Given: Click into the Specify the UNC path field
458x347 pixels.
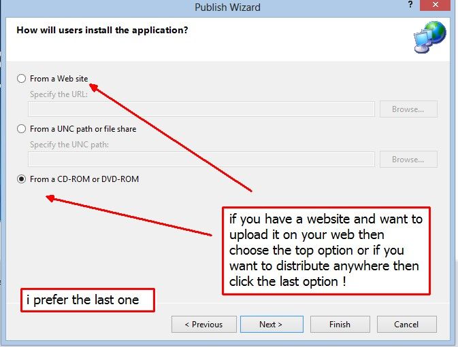Looking at the screenshot, I should pyautogui.click(x=201, y=160).
